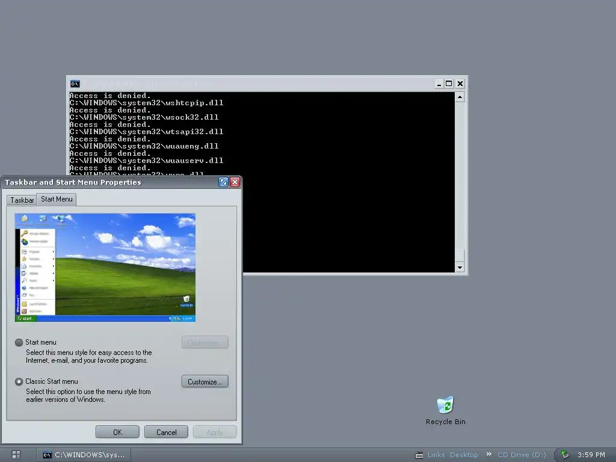Click the console scrollbar down arrow
Screen dimensions: 616x462
pyautogui.click(x=460, y=268)
